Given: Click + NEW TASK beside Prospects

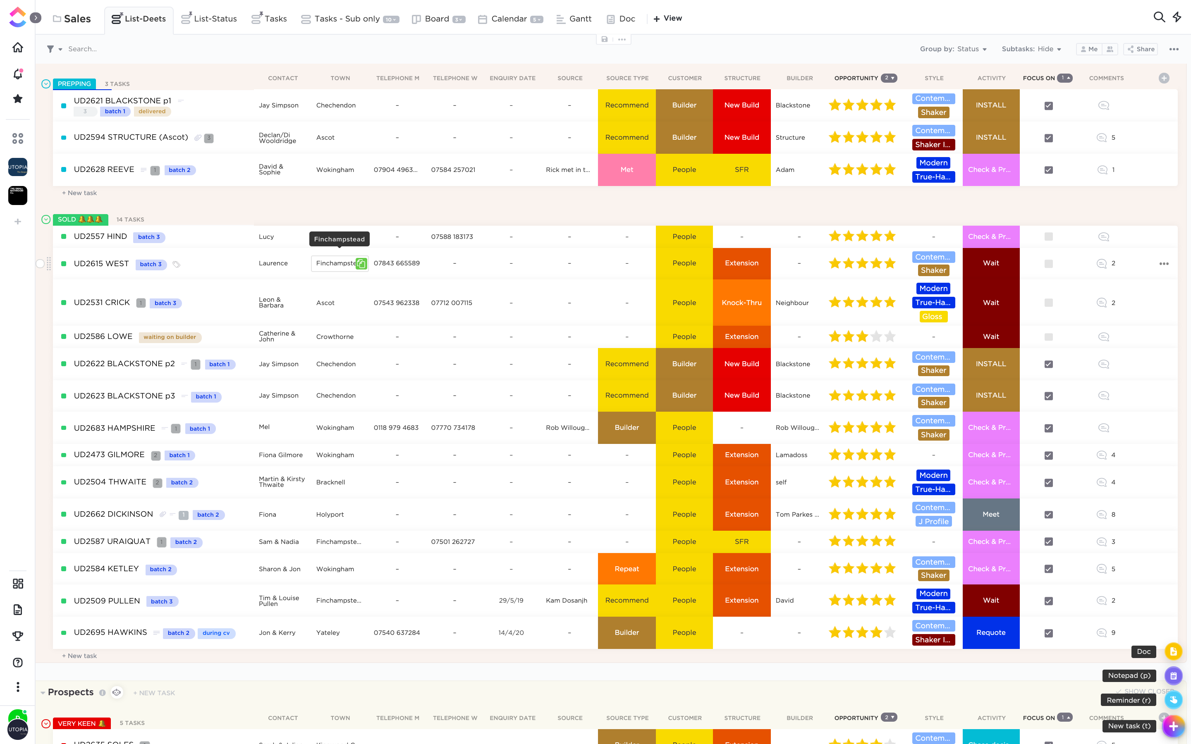Looking at the screenshot, I should coord(154,693).
